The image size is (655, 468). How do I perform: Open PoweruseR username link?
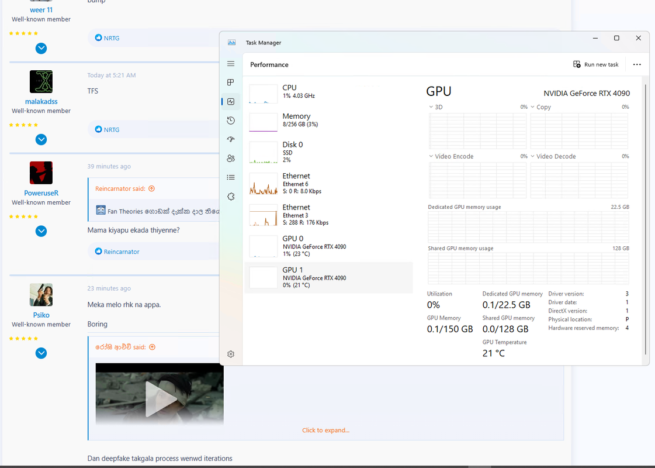[x=41, y=193]
